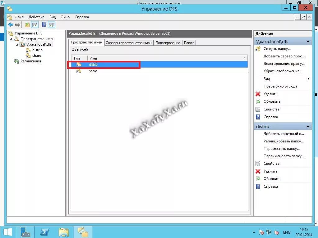Open File Explorer from the taskbar
This screenshot has width=318, height=238.
[64, 232]
